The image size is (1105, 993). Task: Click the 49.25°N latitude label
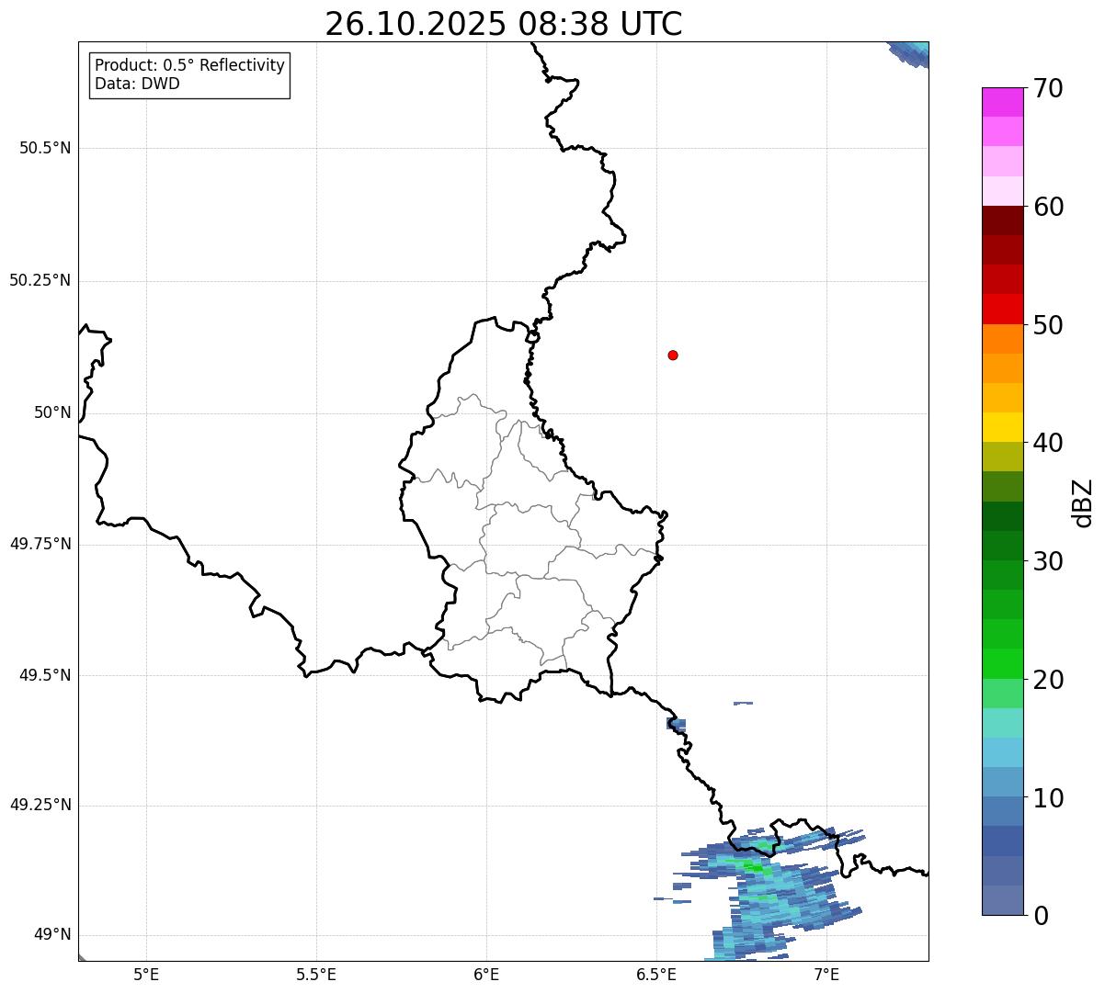pyautogui.click(x=40, y=806)
